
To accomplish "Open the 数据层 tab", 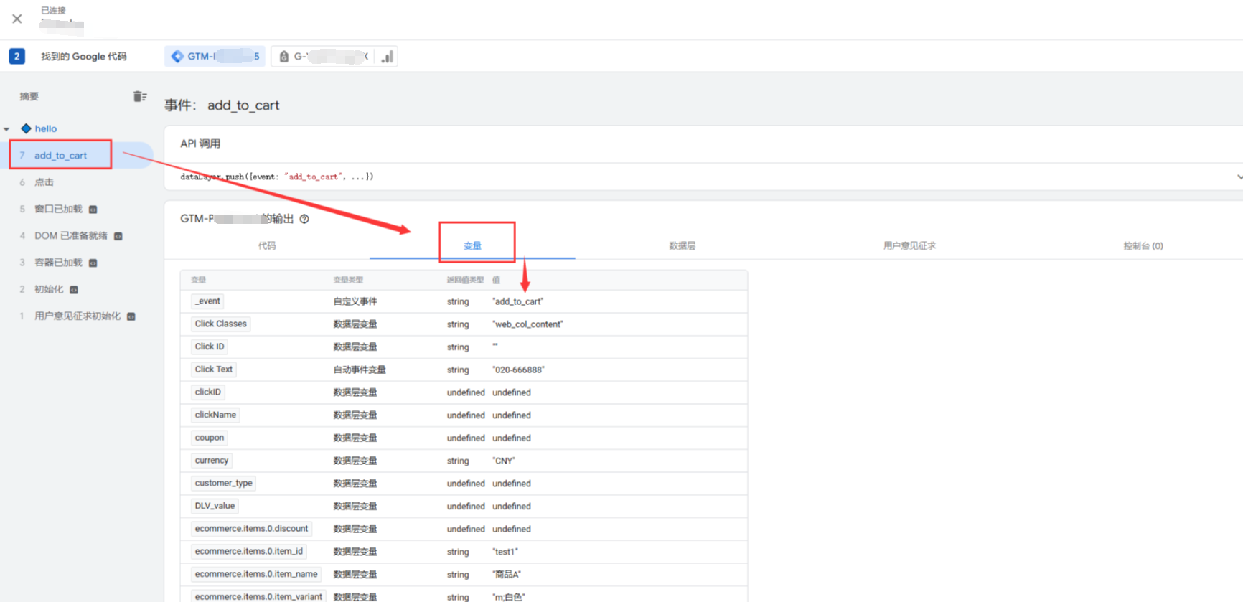I will (682, 246).
